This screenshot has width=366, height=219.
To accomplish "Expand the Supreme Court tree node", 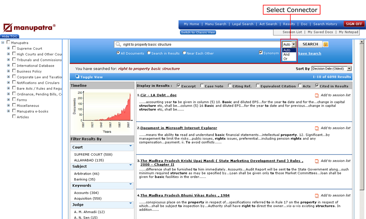I will (x=9, y=48).
